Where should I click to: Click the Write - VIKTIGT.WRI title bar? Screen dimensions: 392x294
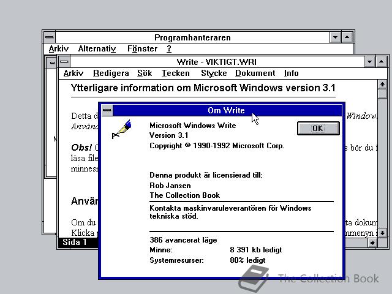click(x=217, y=62)
